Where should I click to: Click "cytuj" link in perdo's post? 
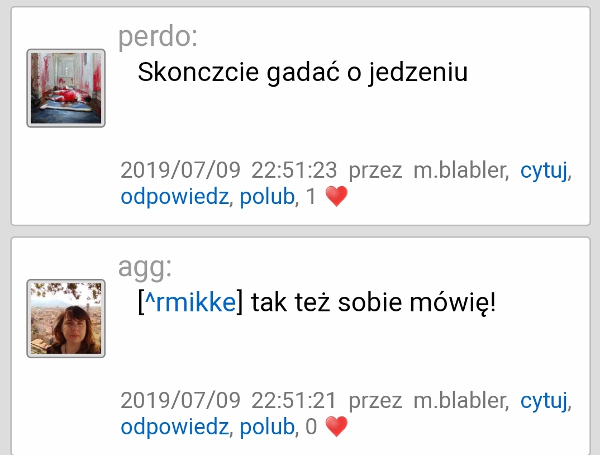544,171
